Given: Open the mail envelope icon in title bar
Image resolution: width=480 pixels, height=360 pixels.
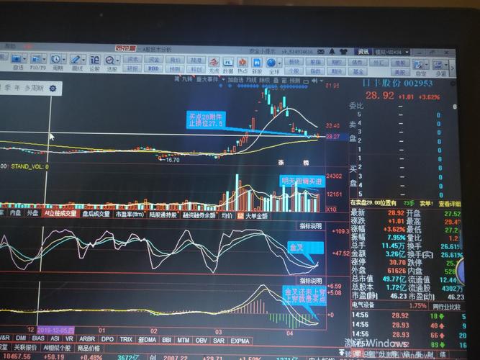Looking at the screenshot, I should 320,51.
